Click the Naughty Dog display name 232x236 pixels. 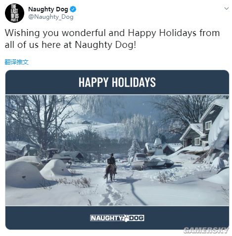(48, 9)
